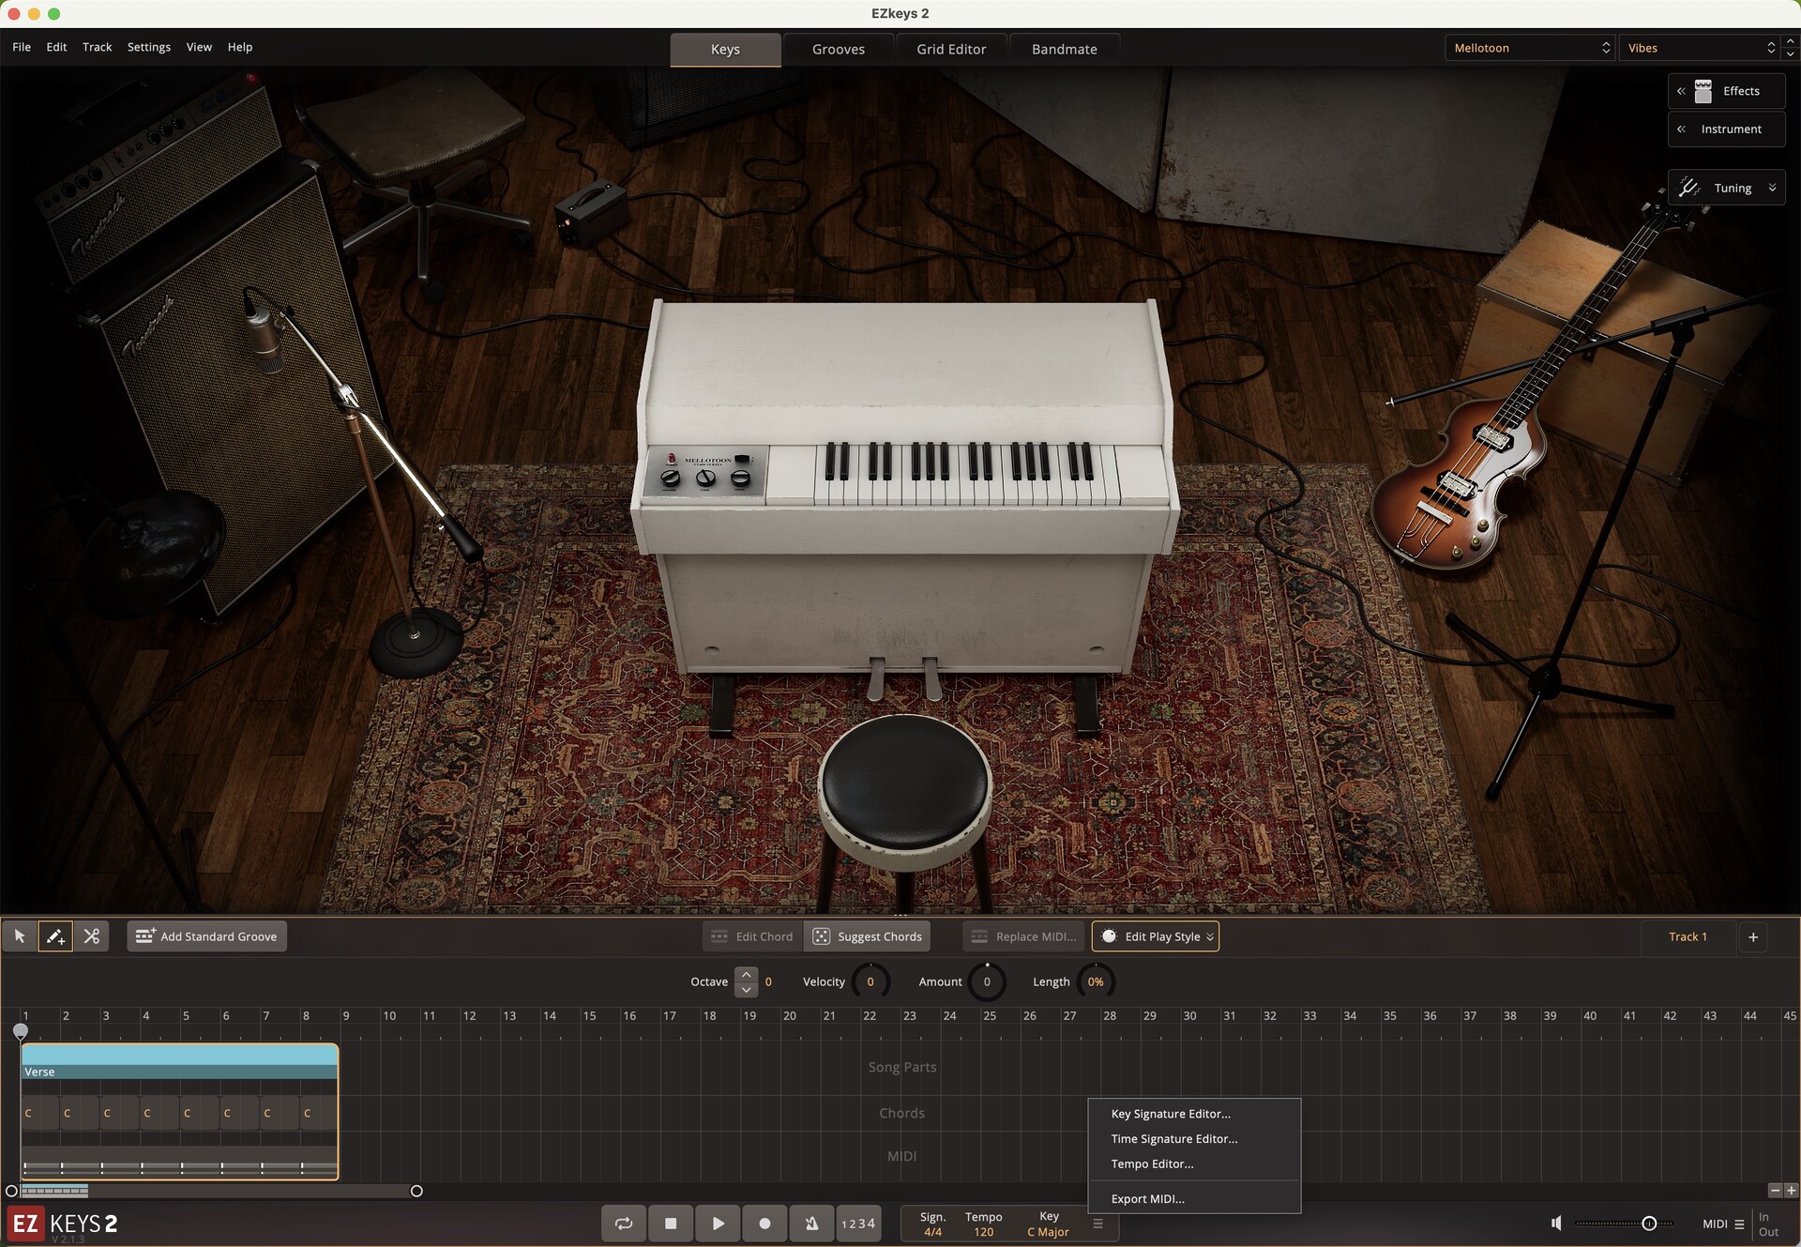Select the arrow pointer tool
This screenshot has height=1247, width=1801.
20,936
